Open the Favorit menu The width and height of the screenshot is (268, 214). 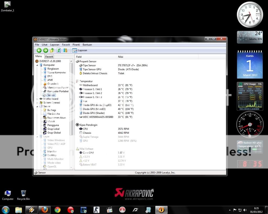(x=66, y=45)
